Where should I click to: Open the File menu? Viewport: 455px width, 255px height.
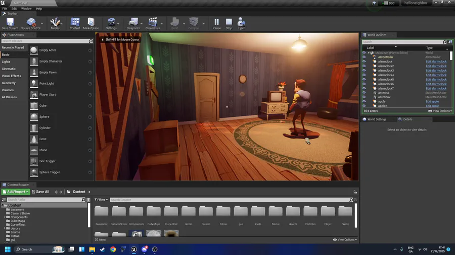point(5,9)
